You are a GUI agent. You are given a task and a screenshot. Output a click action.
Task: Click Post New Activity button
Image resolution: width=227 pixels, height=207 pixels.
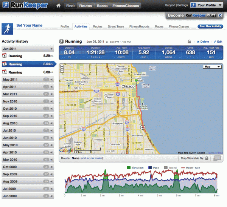210,26
